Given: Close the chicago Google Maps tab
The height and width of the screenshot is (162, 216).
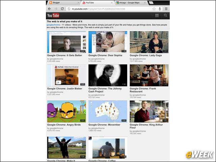Looking at the screenshot, I should pyautogui.click(x=145, y=3).
